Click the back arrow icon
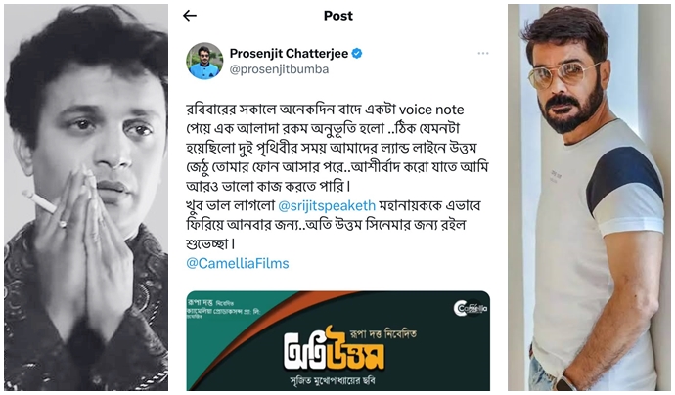This screenshot has width=675, height=395. pos(190,16)
